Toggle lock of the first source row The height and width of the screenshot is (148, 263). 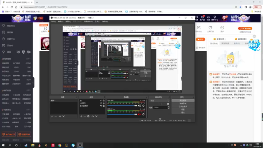pos(104,101)
